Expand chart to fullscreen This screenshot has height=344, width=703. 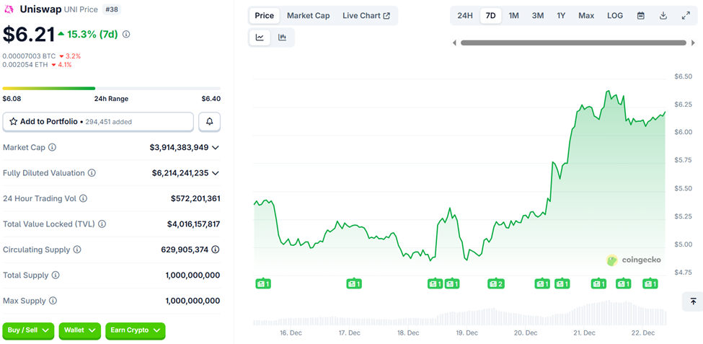686,16
